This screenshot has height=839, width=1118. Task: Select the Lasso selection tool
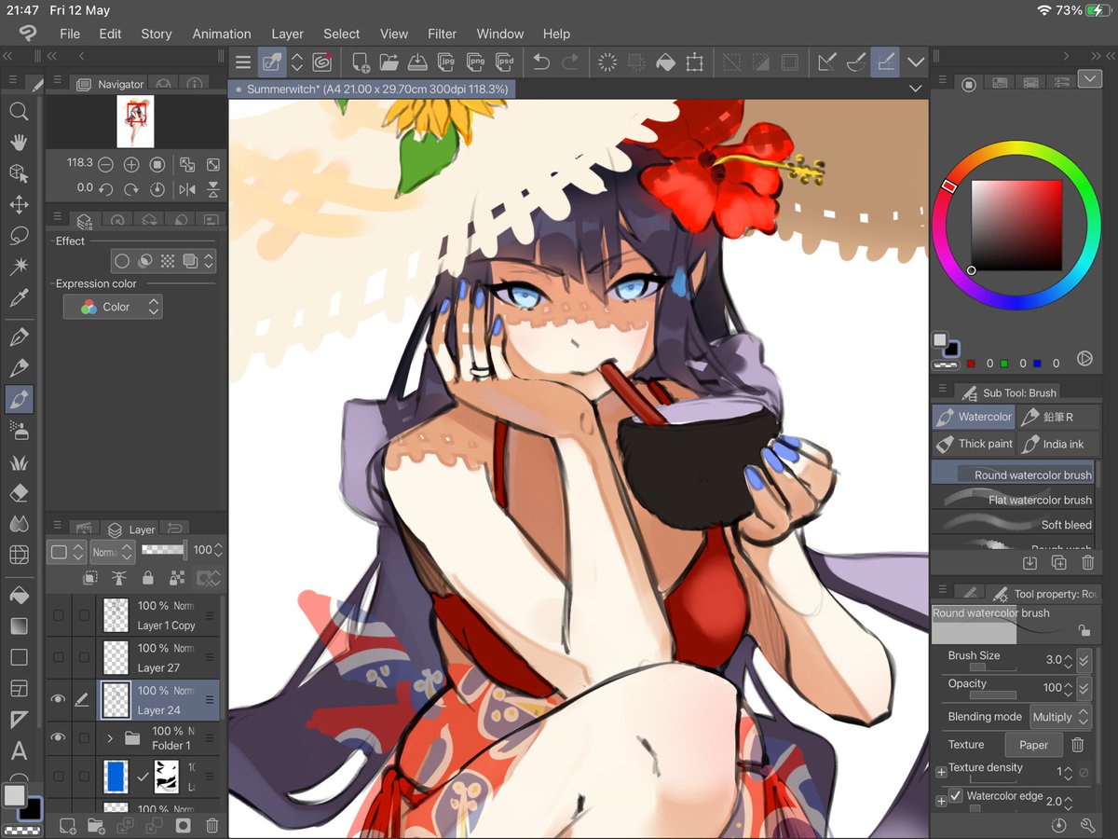[19, 235]
